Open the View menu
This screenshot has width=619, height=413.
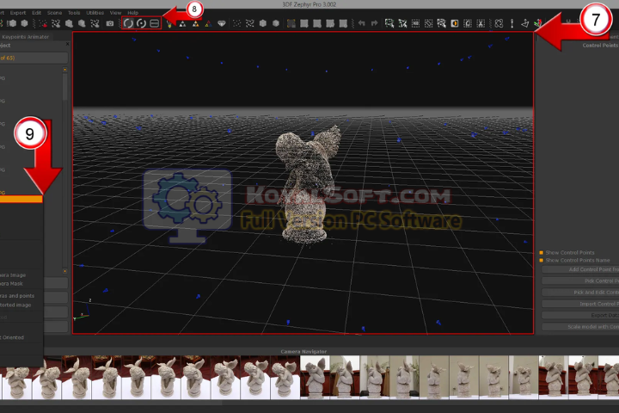[115, 13]
